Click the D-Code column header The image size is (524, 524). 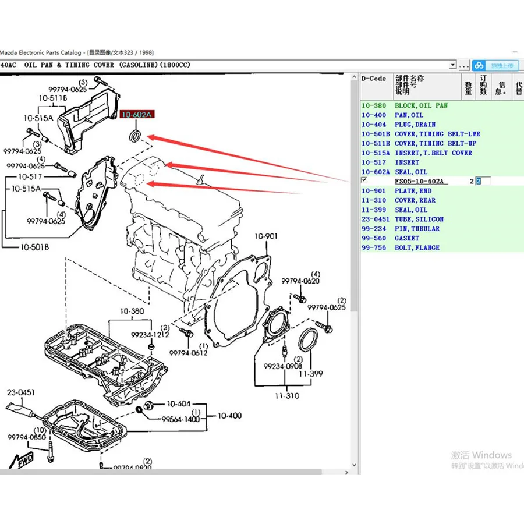(x=377, y=87)
